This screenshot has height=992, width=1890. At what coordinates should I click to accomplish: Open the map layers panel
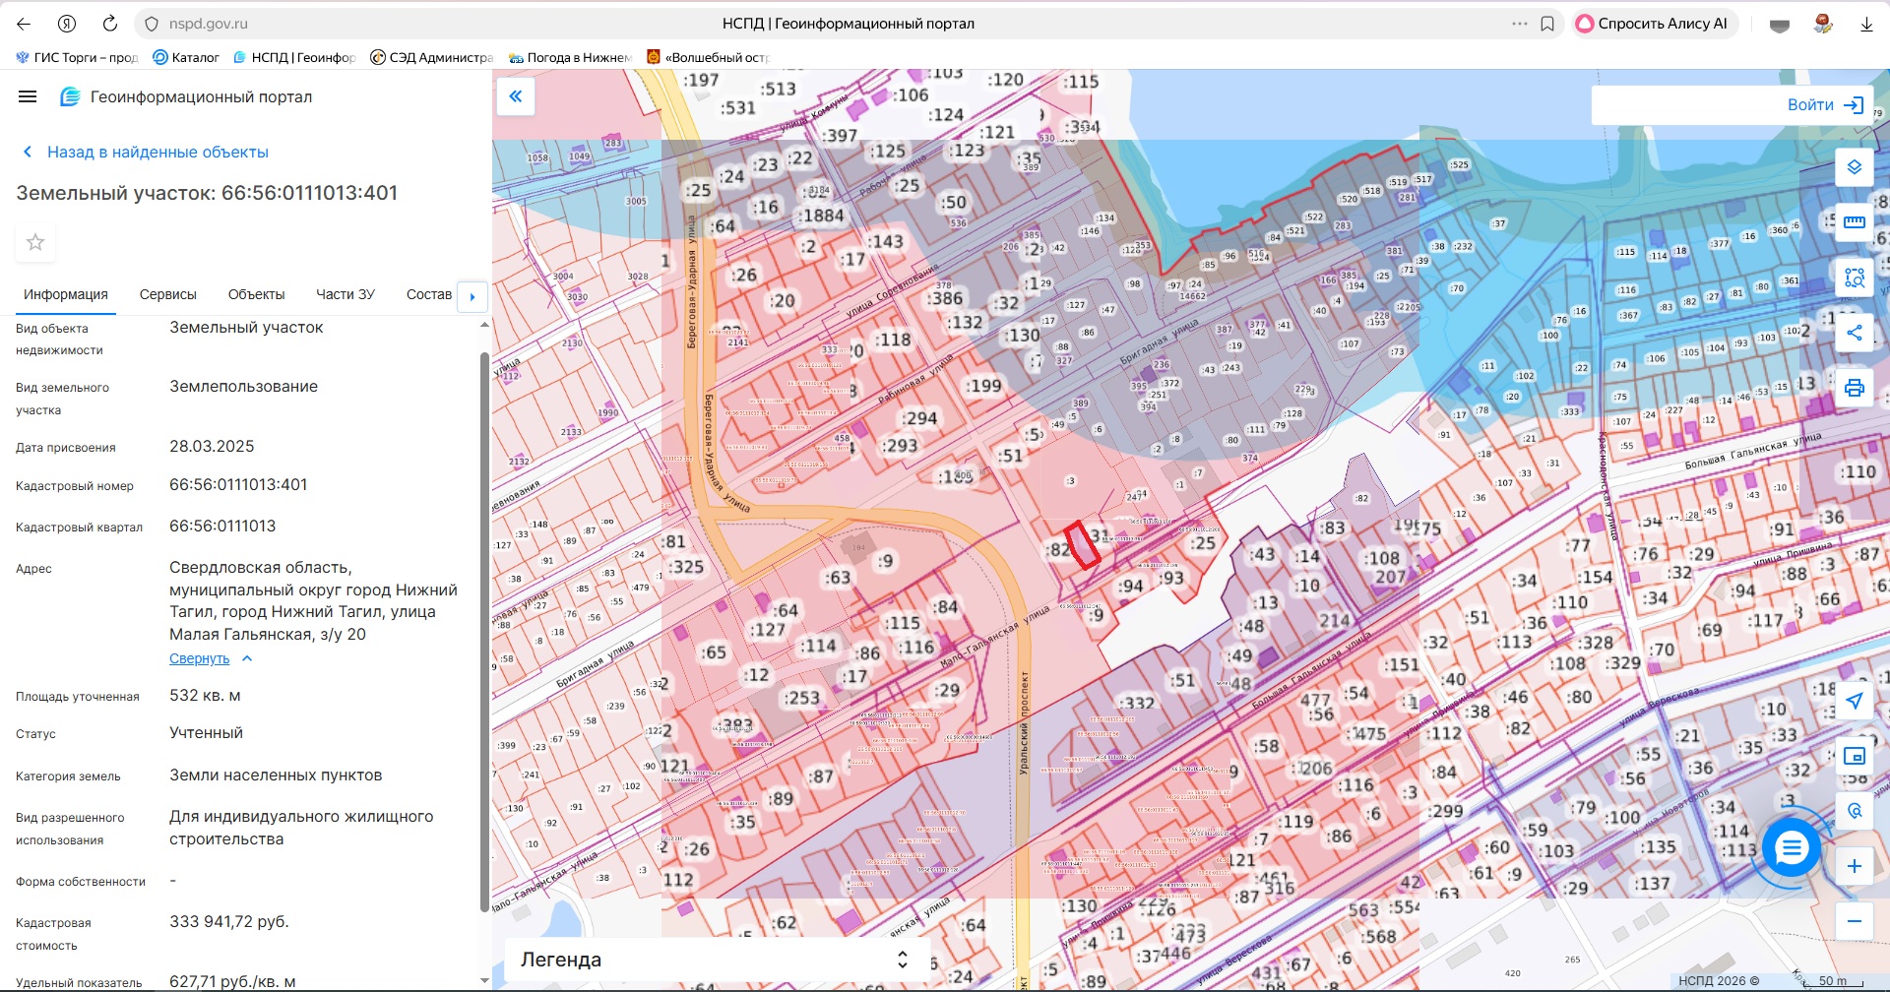click(1854, 167)
